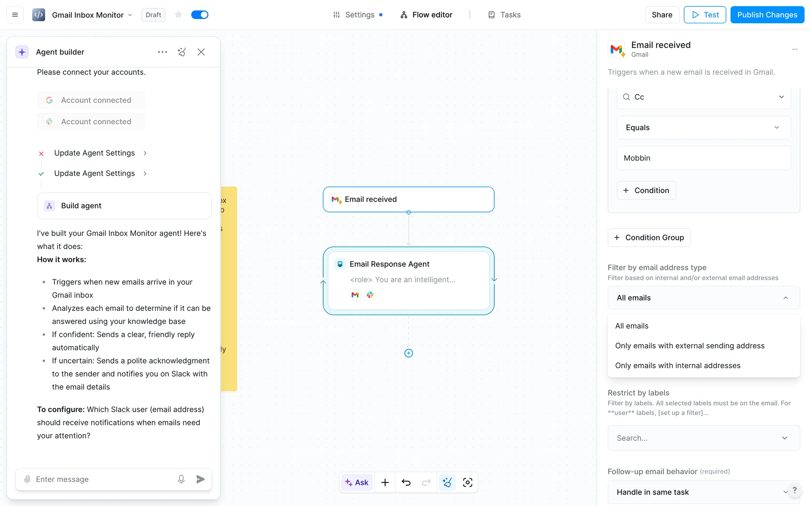
Task: Click the attachment paperclip icon
Action: pos(27,479)
